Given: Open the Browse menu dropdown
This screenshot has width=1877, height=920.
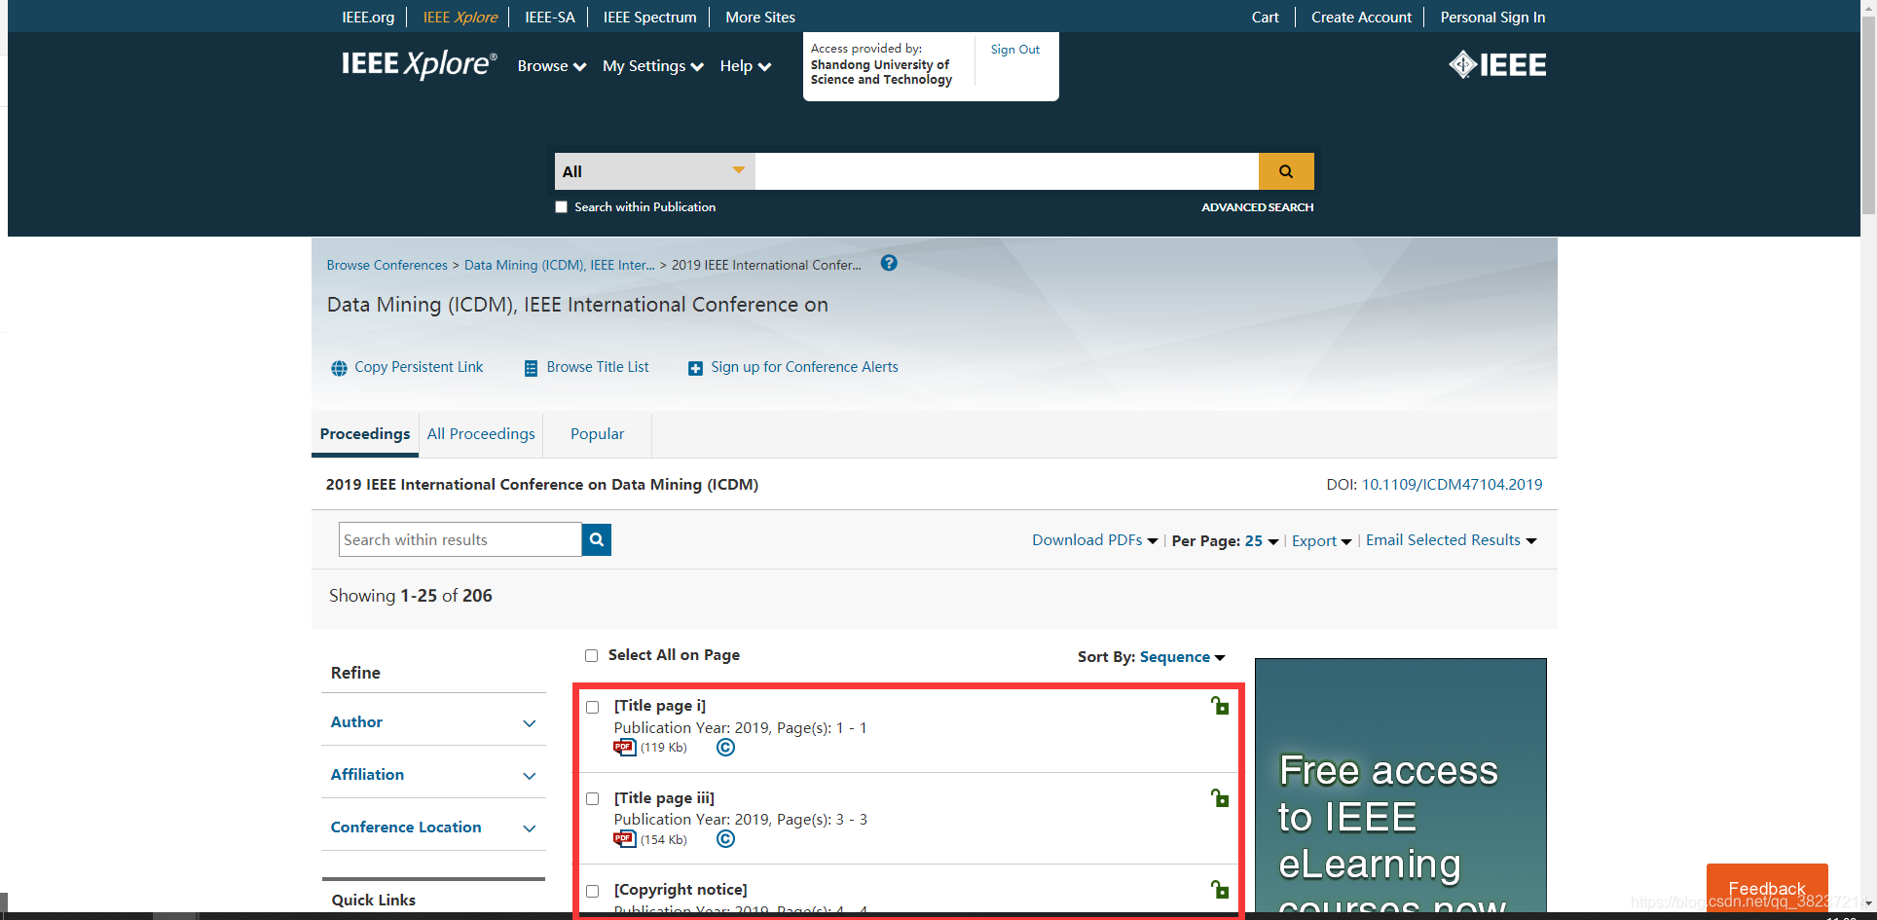Looking at the screenshot, I should (552, 66).
